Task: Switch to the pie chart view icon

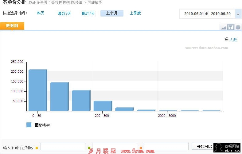Action: pyautogui.click(x=238, y=27)
